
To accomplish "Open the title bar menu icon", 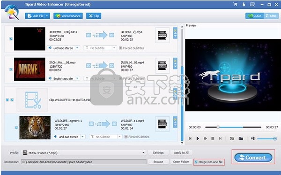I will [x=252, y=5].
